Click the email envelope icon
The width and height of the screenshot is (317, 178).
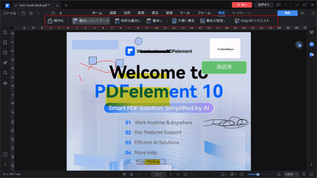point(53,13)
